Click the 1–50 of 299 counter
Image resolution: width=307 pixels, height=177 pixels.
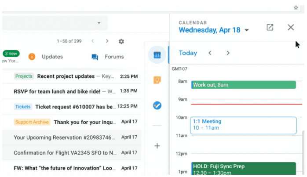pos(69,41)
